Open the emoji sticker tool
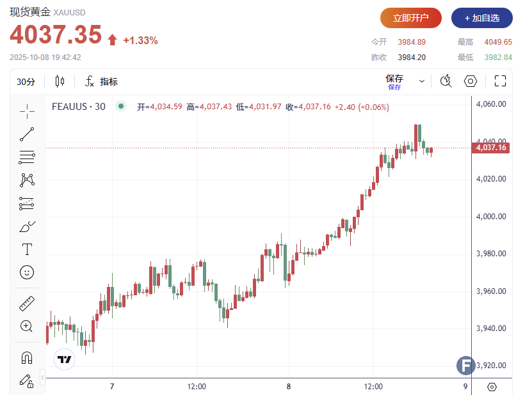Screen dimensions: 516x395 [x=27, y=272]
